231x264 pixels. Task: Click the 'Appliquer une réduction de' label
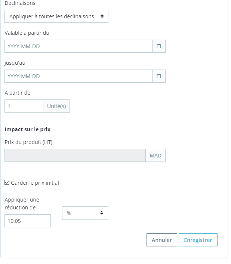(x=22, y=203)
